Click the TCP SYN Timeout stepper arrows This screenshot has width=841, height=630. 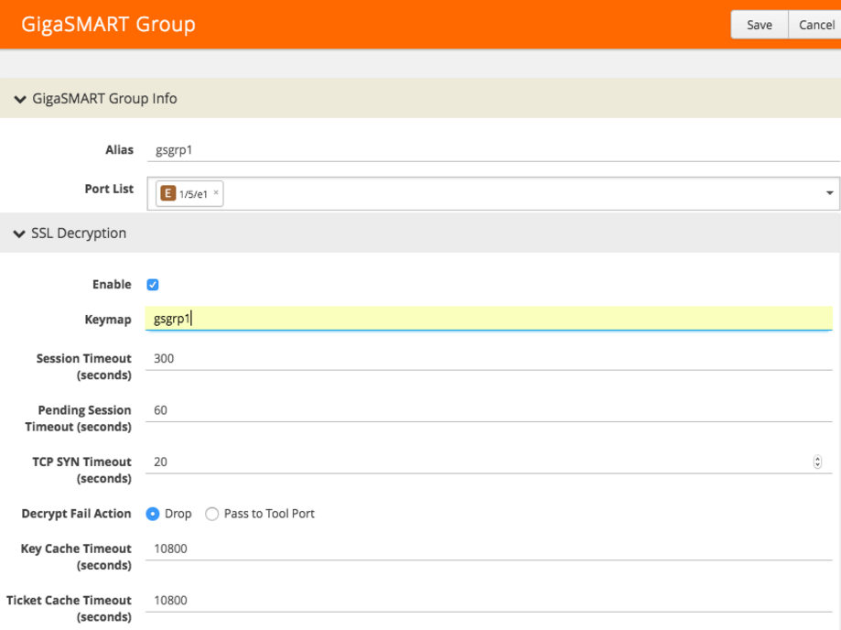click(x=817, y=462)
